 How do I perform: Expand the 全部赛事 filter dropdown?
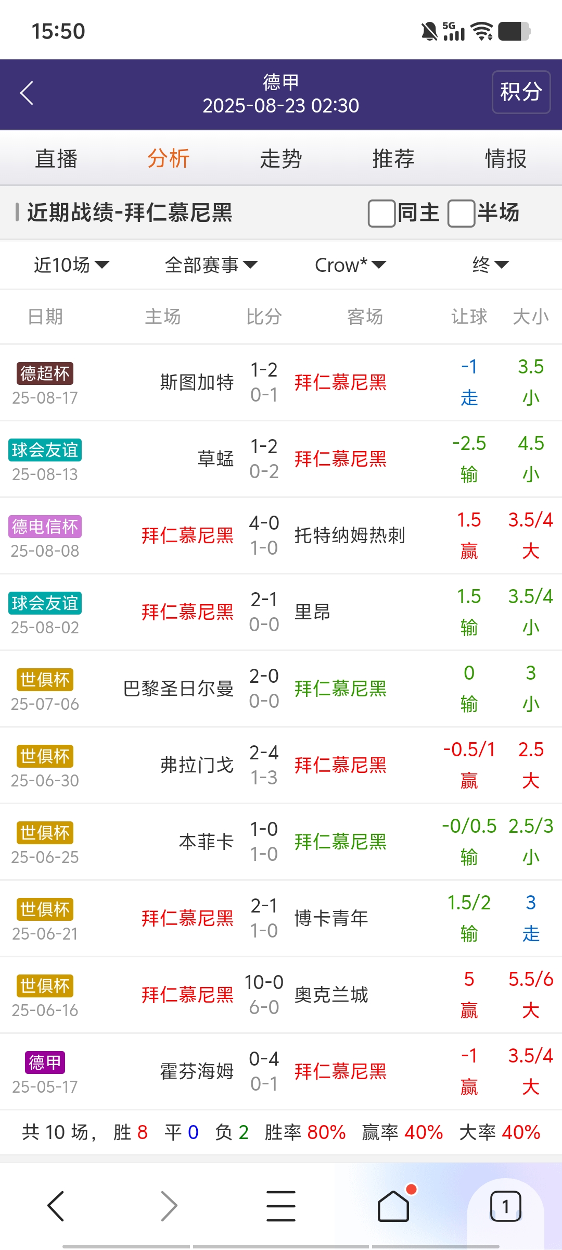click(211, 265)
